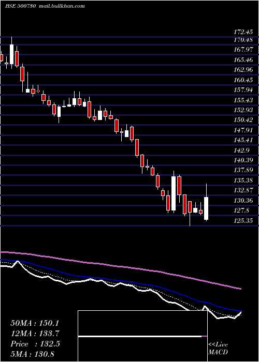Image resolution: width=259 pixels, height=362 pixels.
Task: Click the pink 50MA moving average line
Action: tap(120, 267)
